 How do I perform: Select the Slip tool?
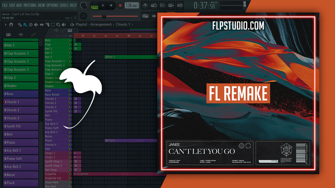(x=42, y=25)
